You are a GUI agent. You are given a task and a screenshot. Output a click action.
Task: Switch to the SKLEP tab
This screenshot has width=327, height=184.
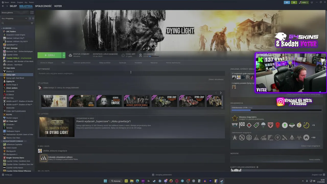13,6
